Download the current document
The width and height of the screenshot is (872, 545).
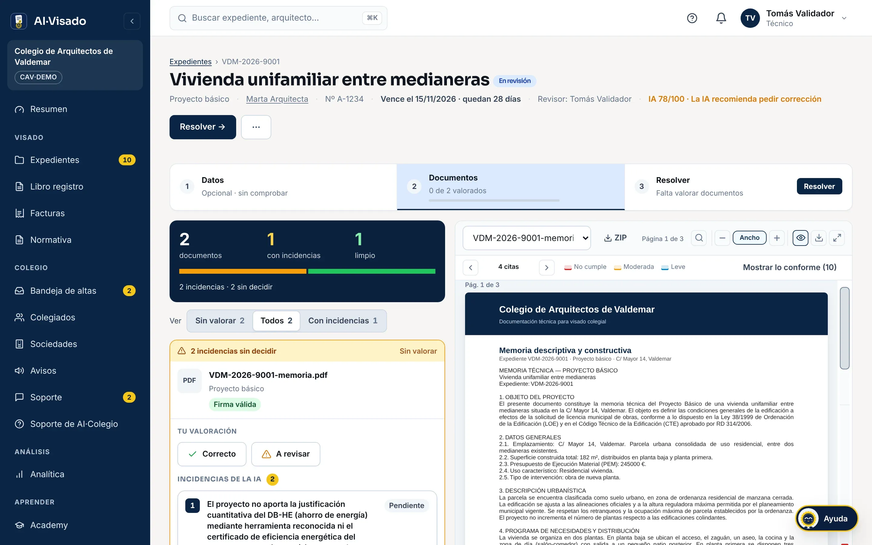click(x=819, y=238)
